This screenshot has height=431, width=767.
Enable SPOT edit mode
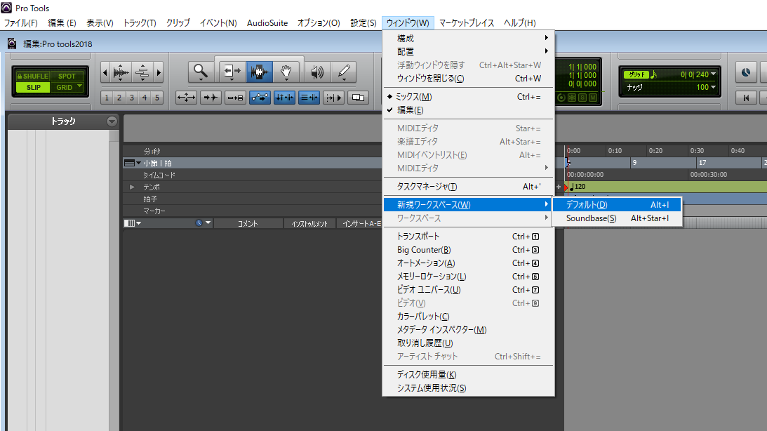tap(67, 76)
